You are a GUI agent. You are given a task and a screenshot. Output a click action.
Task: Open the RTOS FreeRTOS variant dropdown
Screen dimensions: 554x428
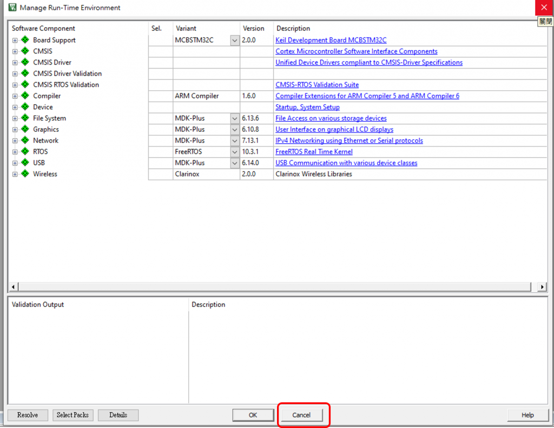[x=235, y=152]
